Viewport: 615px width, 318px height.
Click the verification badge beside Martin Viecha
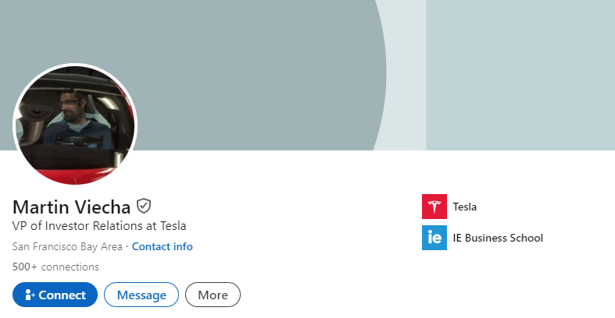[x=144, y=206]
